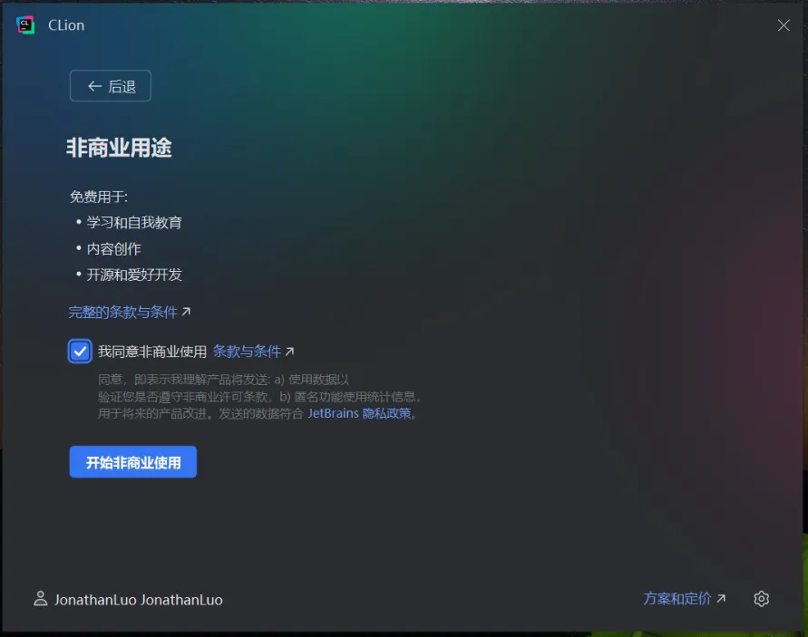Close the CLion license dialog

click(x=784, y=25)
